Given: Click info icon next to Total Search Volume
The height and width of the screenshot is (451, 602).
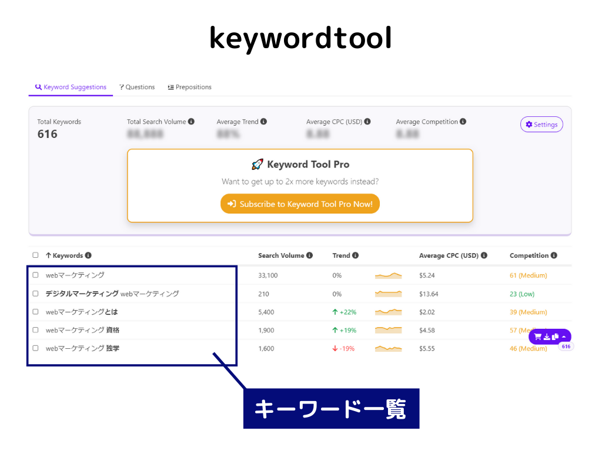Looking at the screenshot, I should (191, 122).
